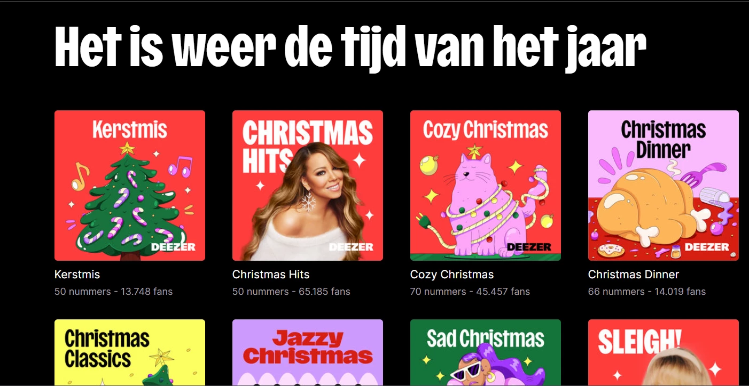The height and width of the screenshot is (386, 749).
Task: Select the Jazzy Christmas purple cover
Action: click(308, 352)
